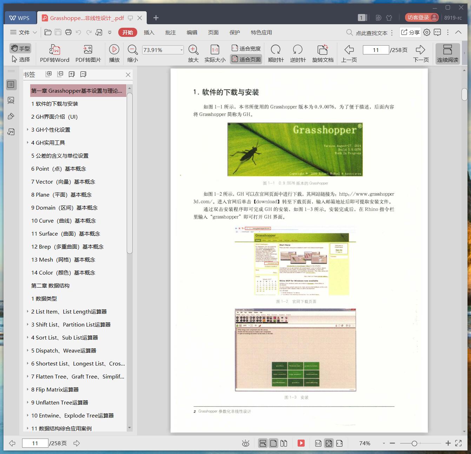471x454 pixels.
Task: Click the status bar zoom-out minus
Action: tap(392, 443)
